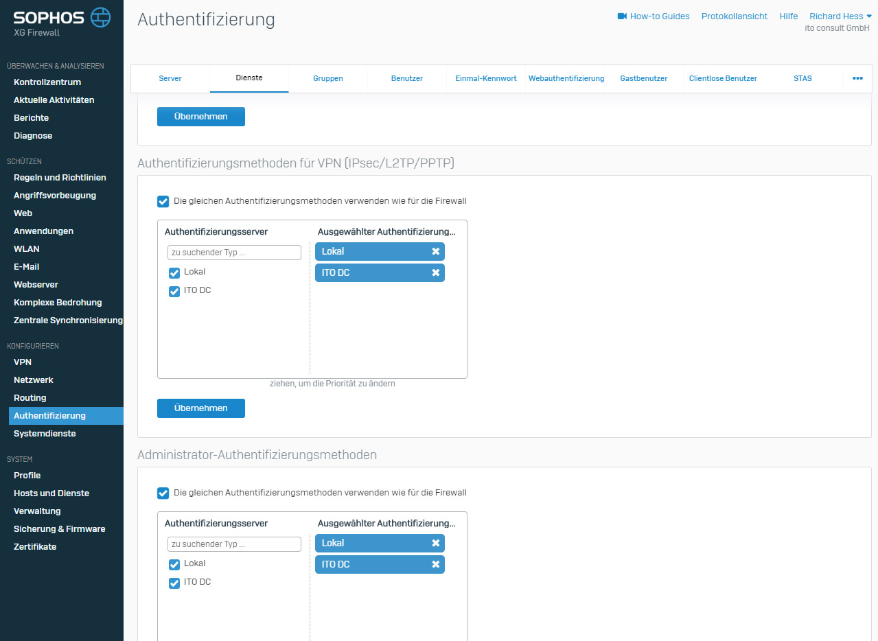Uncheck Lokal in VPN authentication server list

point(174,273)
